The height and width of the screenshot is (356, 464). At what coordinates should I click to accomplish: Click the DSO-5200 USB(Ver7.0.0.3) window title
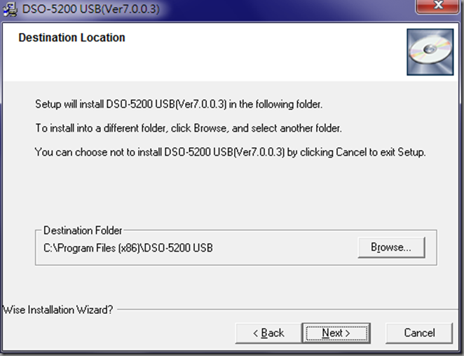pyautogui.click(x=90, y=9)
